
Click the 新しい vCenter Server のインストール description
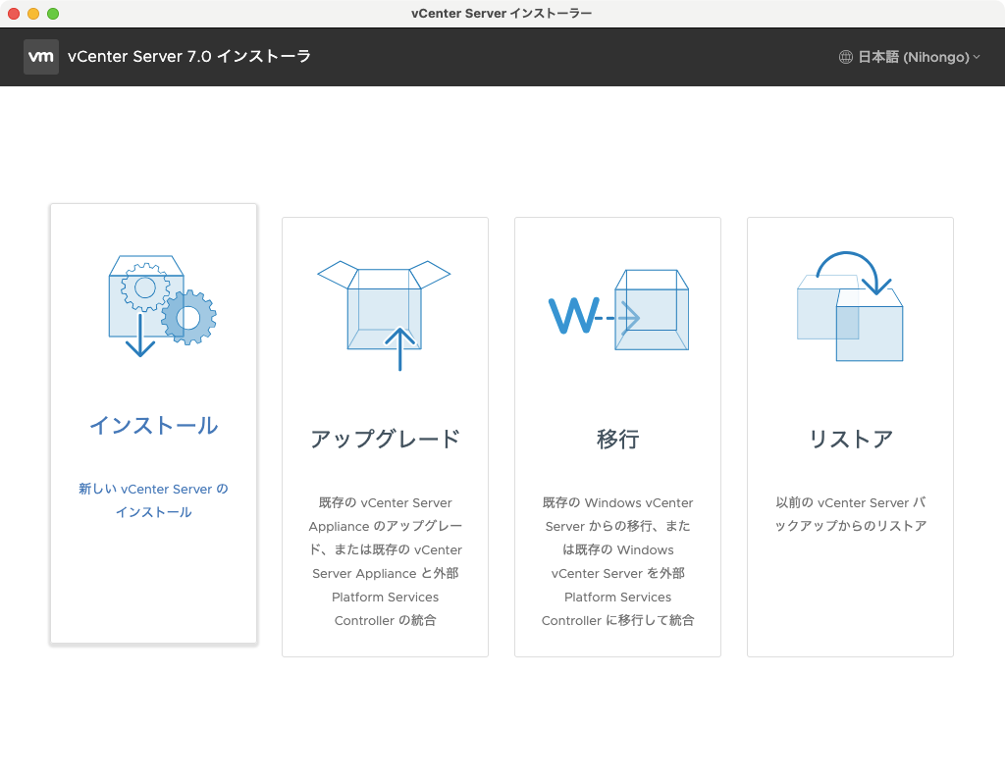pyautogui.click(x=154, y=500)
